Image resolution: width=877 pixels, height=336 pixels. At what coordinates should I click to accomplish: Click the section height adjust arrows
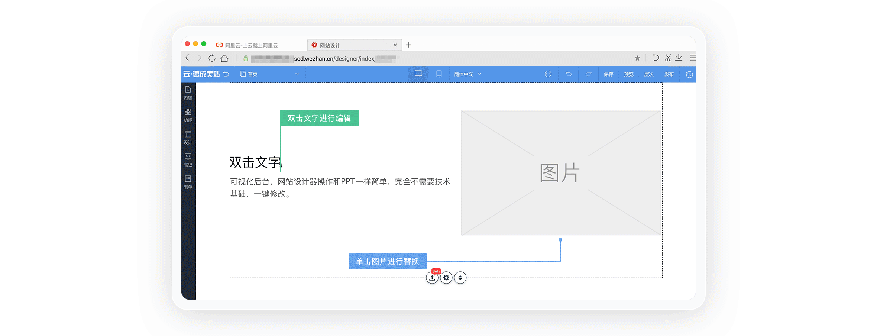point(460,278)
